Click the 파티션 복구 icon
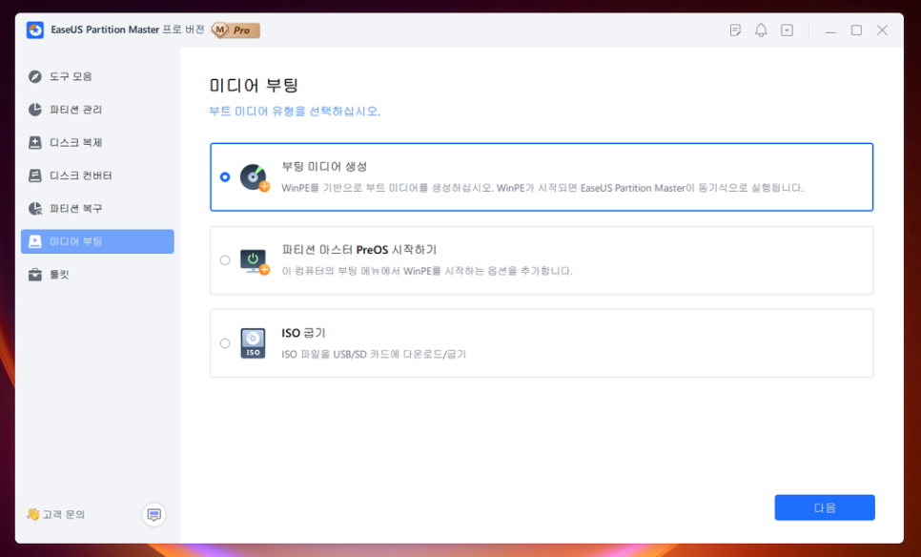This screenshot has width=921, height=557. 35,209
